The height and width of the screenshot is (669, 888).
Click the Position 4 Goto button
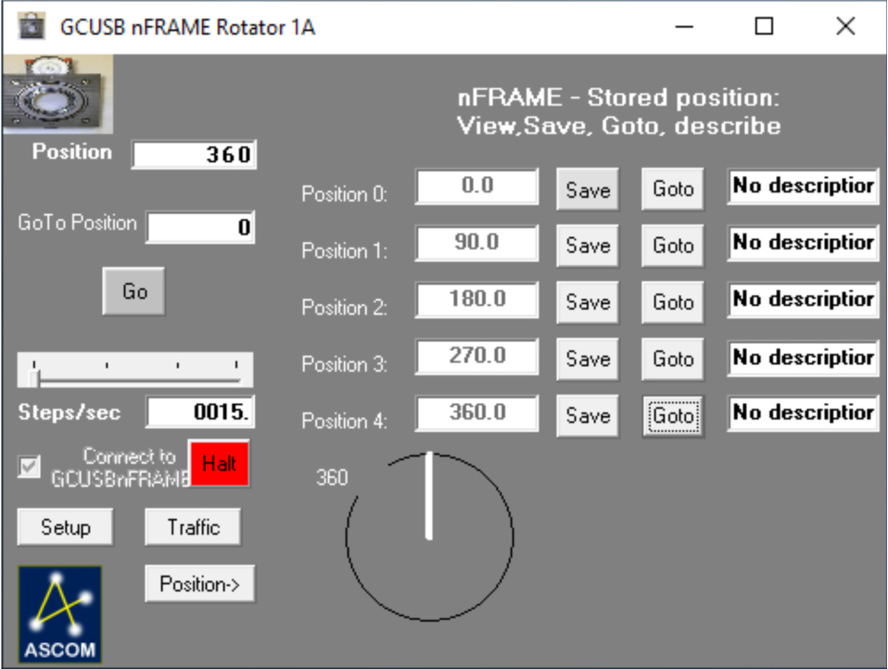point(673,416)
